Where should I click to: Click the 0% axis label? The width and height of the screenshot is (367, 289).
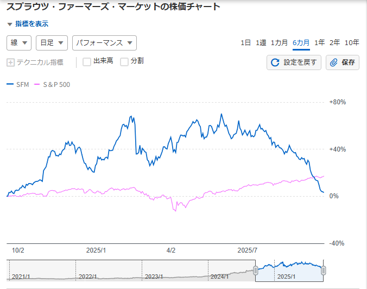point(334,196)
